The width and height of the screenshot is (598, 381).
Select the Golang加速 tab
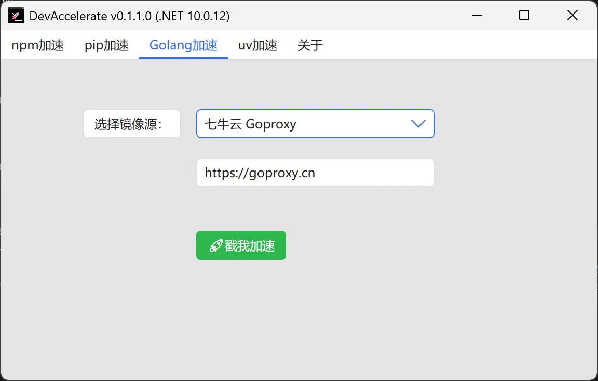pyautogui.click(x=183, y=45)
